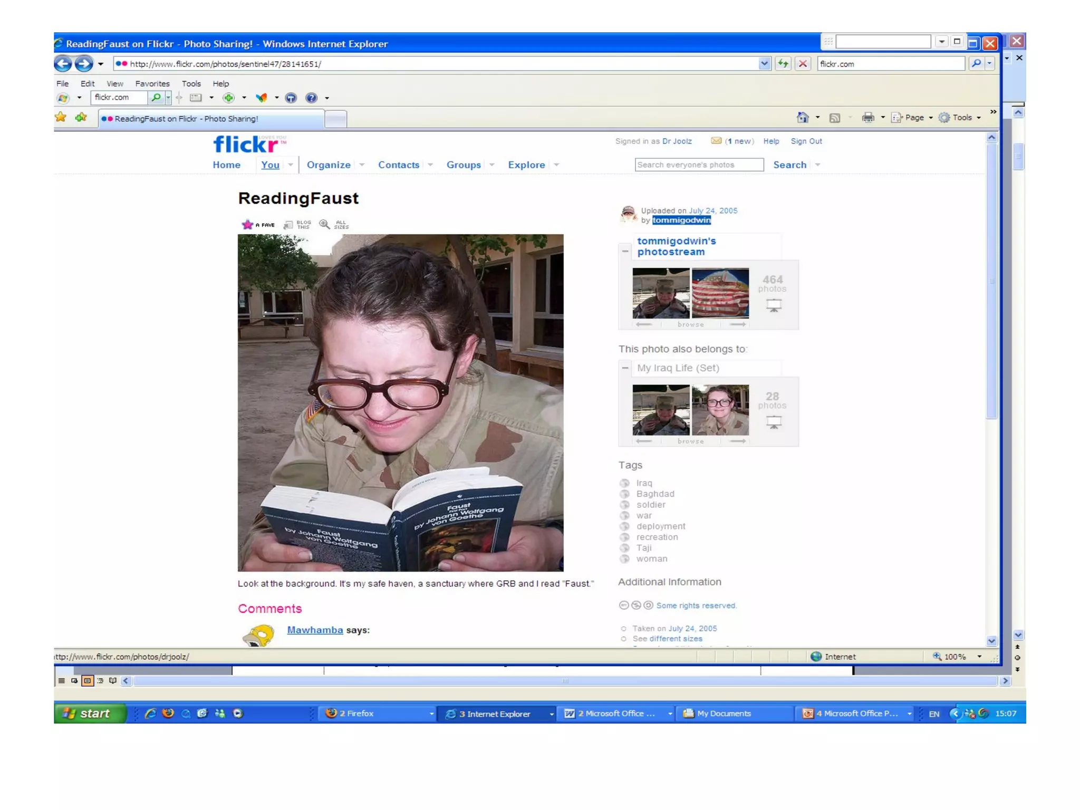
Task: Open Favorites Center star icon
Action: coord(61,118)
